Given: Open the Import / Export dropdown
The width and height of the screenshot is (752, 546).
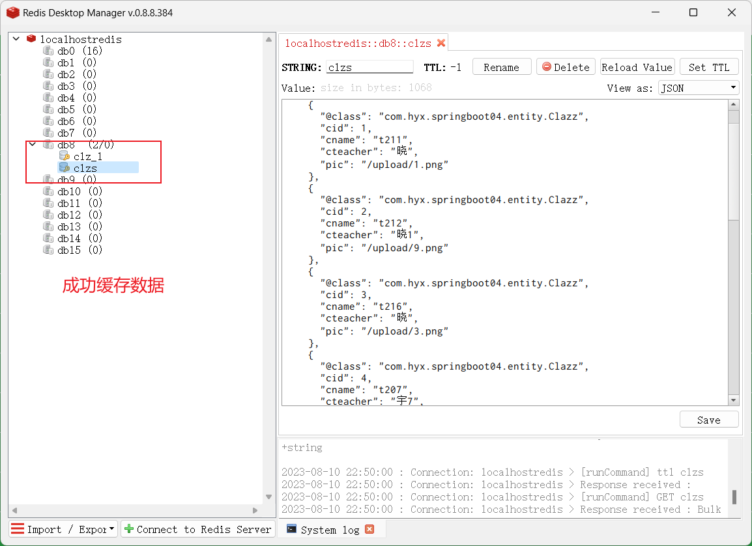Looking at the screenshot, I should point(63,529).
